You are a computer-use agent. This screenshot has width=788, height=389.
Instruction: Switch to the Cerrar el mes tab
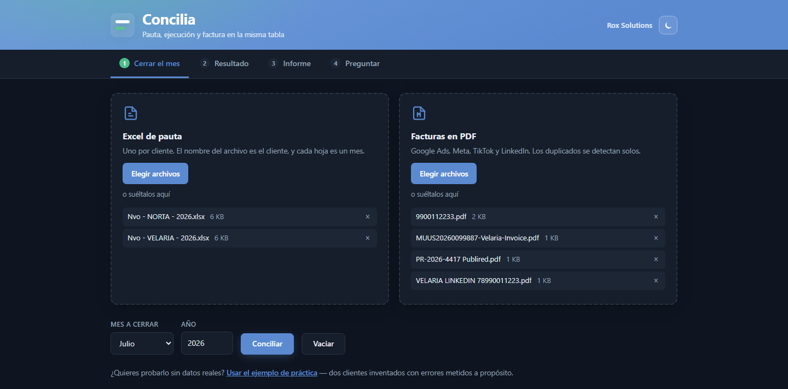149,63
